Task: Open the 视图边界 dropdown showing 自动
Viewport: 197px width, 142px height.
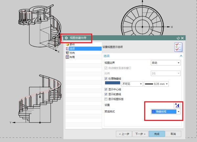Action: [165, 63]
